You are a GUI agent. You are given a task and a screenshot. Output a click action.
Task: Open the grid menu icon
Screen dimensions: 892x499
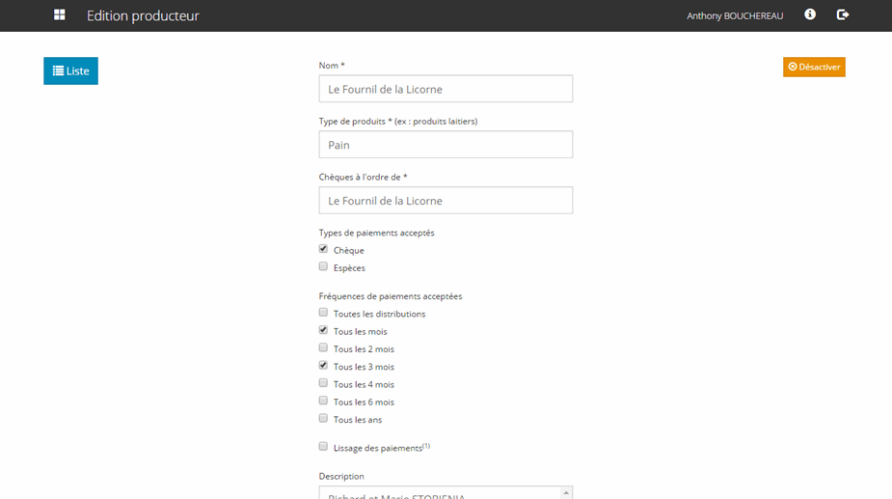coord(60,15)
